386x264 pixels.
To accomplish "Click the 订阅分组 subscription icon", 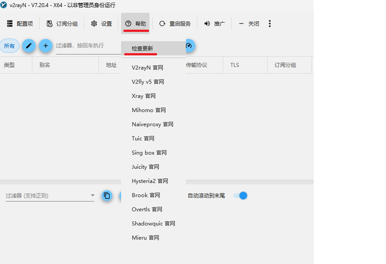I will click(50, 23).
